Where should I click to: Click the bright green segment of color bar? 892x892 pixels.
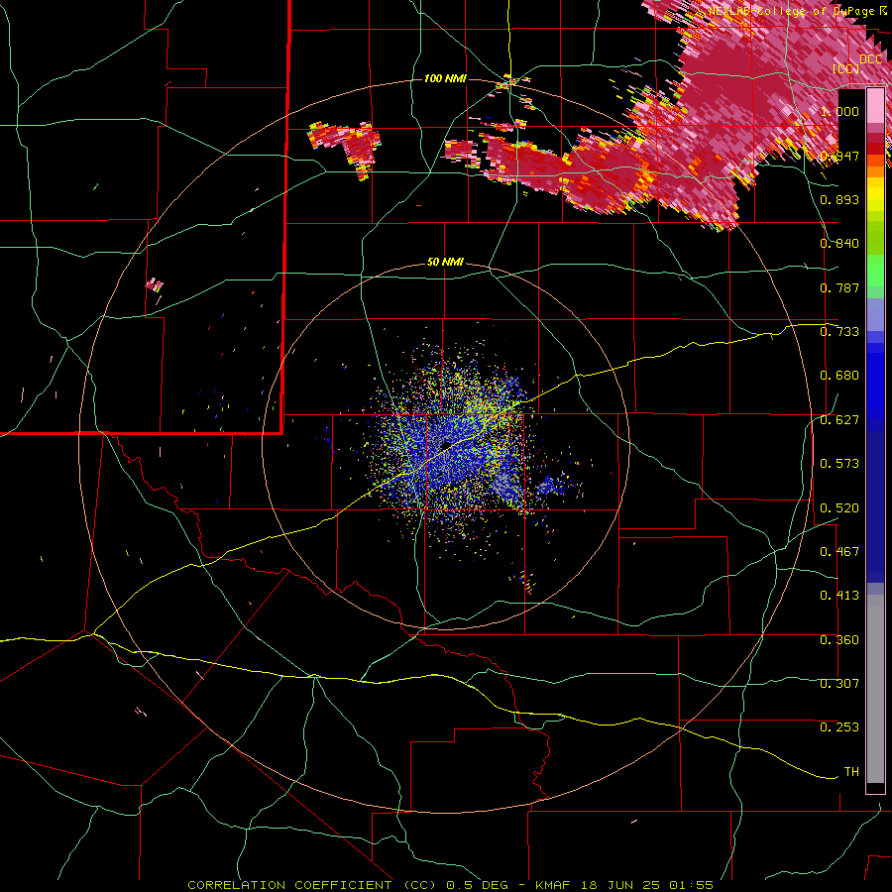click(x=875, y=271)
